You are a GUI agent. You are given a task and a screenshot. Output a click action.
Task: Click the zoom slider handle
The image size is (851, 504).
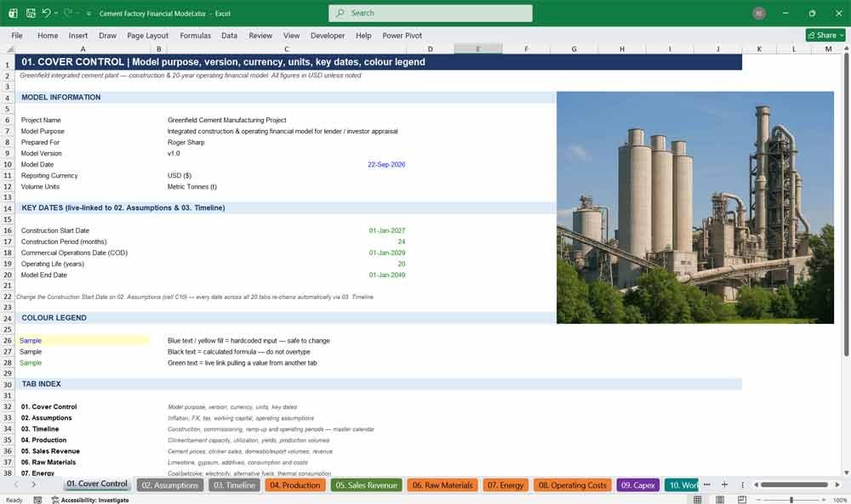(x=791, y=500)
